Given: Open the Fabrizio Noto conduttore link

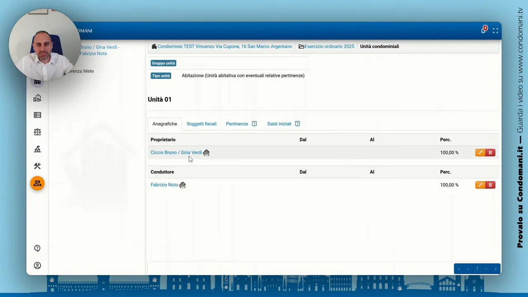Looking at the screenshot, I should pos(164,185).
